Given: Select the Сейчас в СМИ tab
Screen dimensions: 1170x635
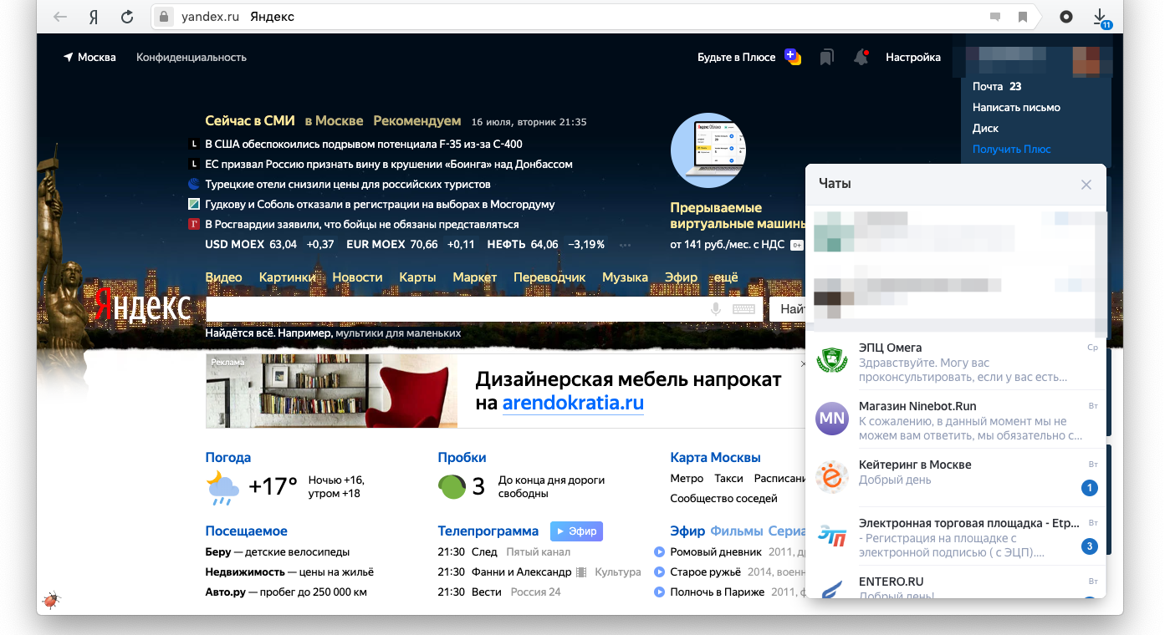Looking at the screenshot, I should click(x=250, y=121).
